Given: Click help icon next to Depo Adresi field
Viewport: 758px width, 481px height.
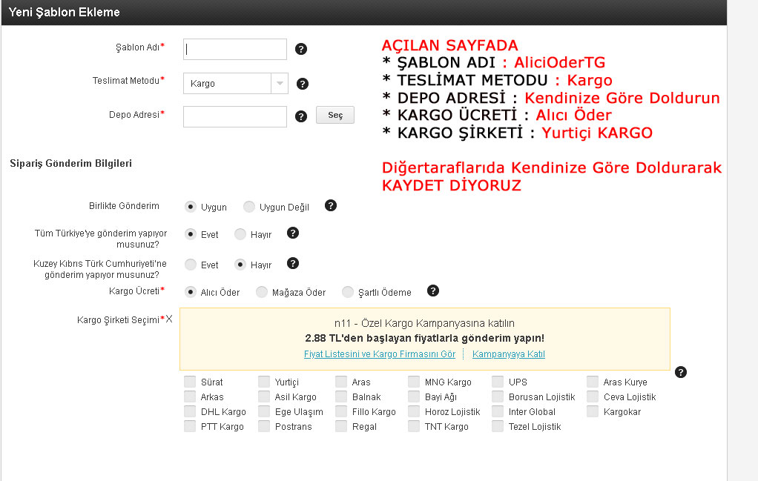Looking at the screenshot, I should coord(300,116).
